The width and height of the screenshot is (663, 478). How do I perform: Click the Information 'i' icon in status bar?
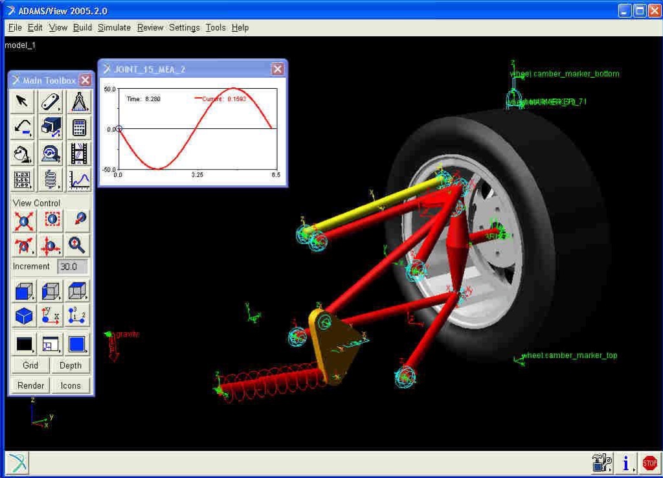click(x=626, y=463)
